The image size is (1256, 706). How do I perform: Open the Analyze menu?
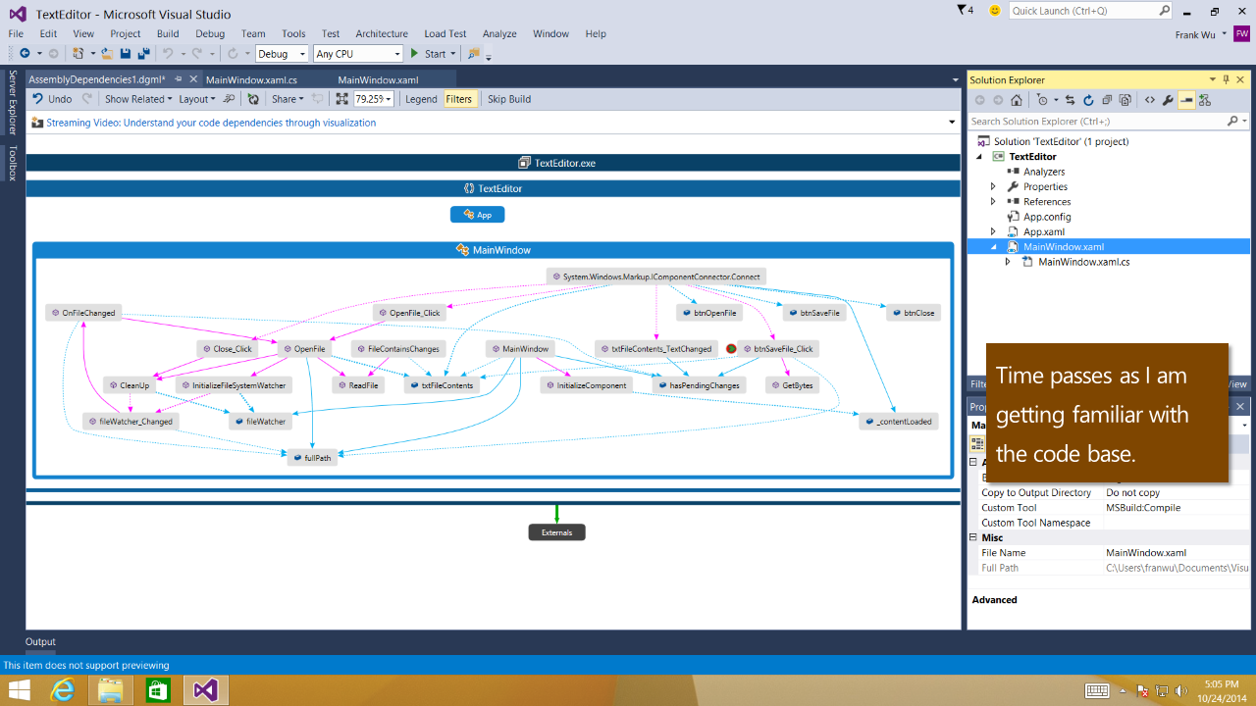[x=499, y=33]
